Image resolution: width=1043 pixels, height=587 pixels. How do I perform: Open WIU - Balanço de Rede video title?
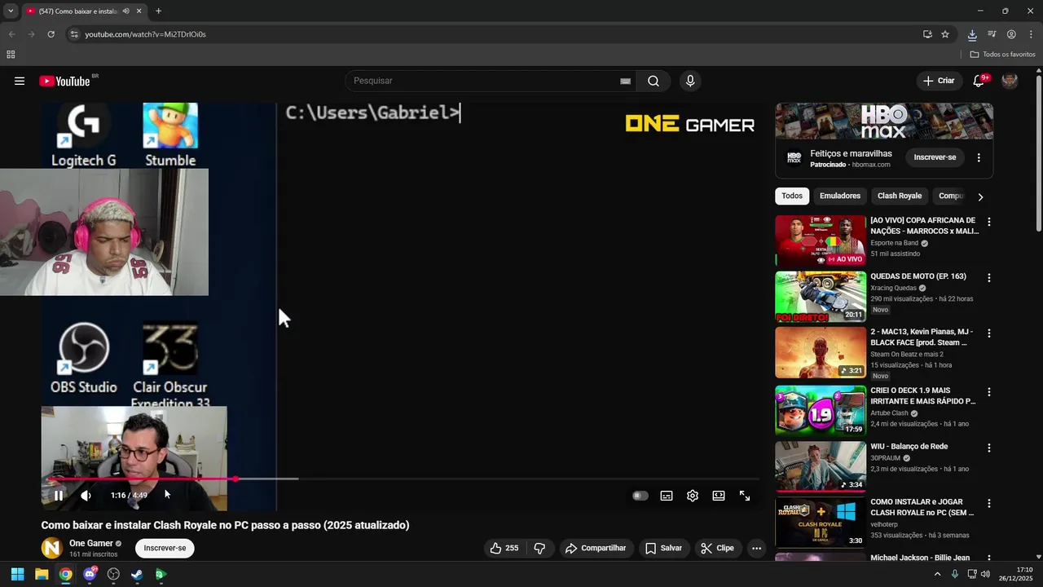[909, 447]
